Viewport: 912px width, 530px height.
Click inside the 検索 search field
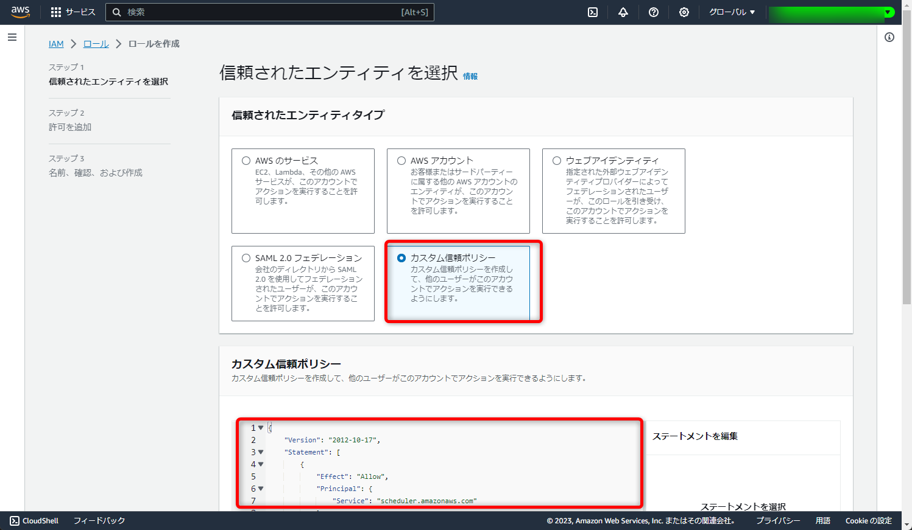pos(268,12)
